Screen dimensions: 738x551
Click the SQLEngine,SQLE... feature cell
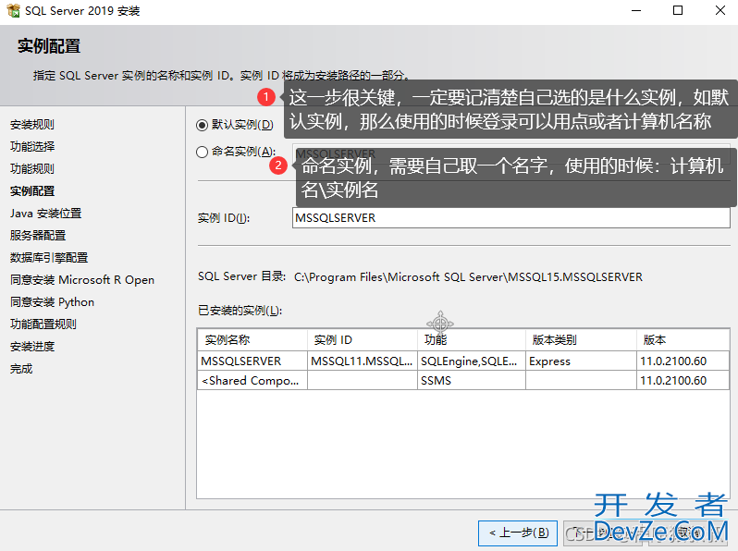pyautogui.click(x=471, y=361)
